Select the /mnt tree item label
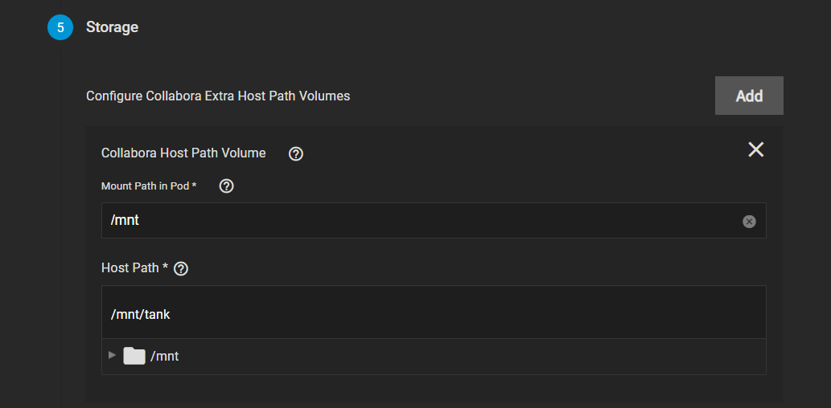 pos(165,357)
